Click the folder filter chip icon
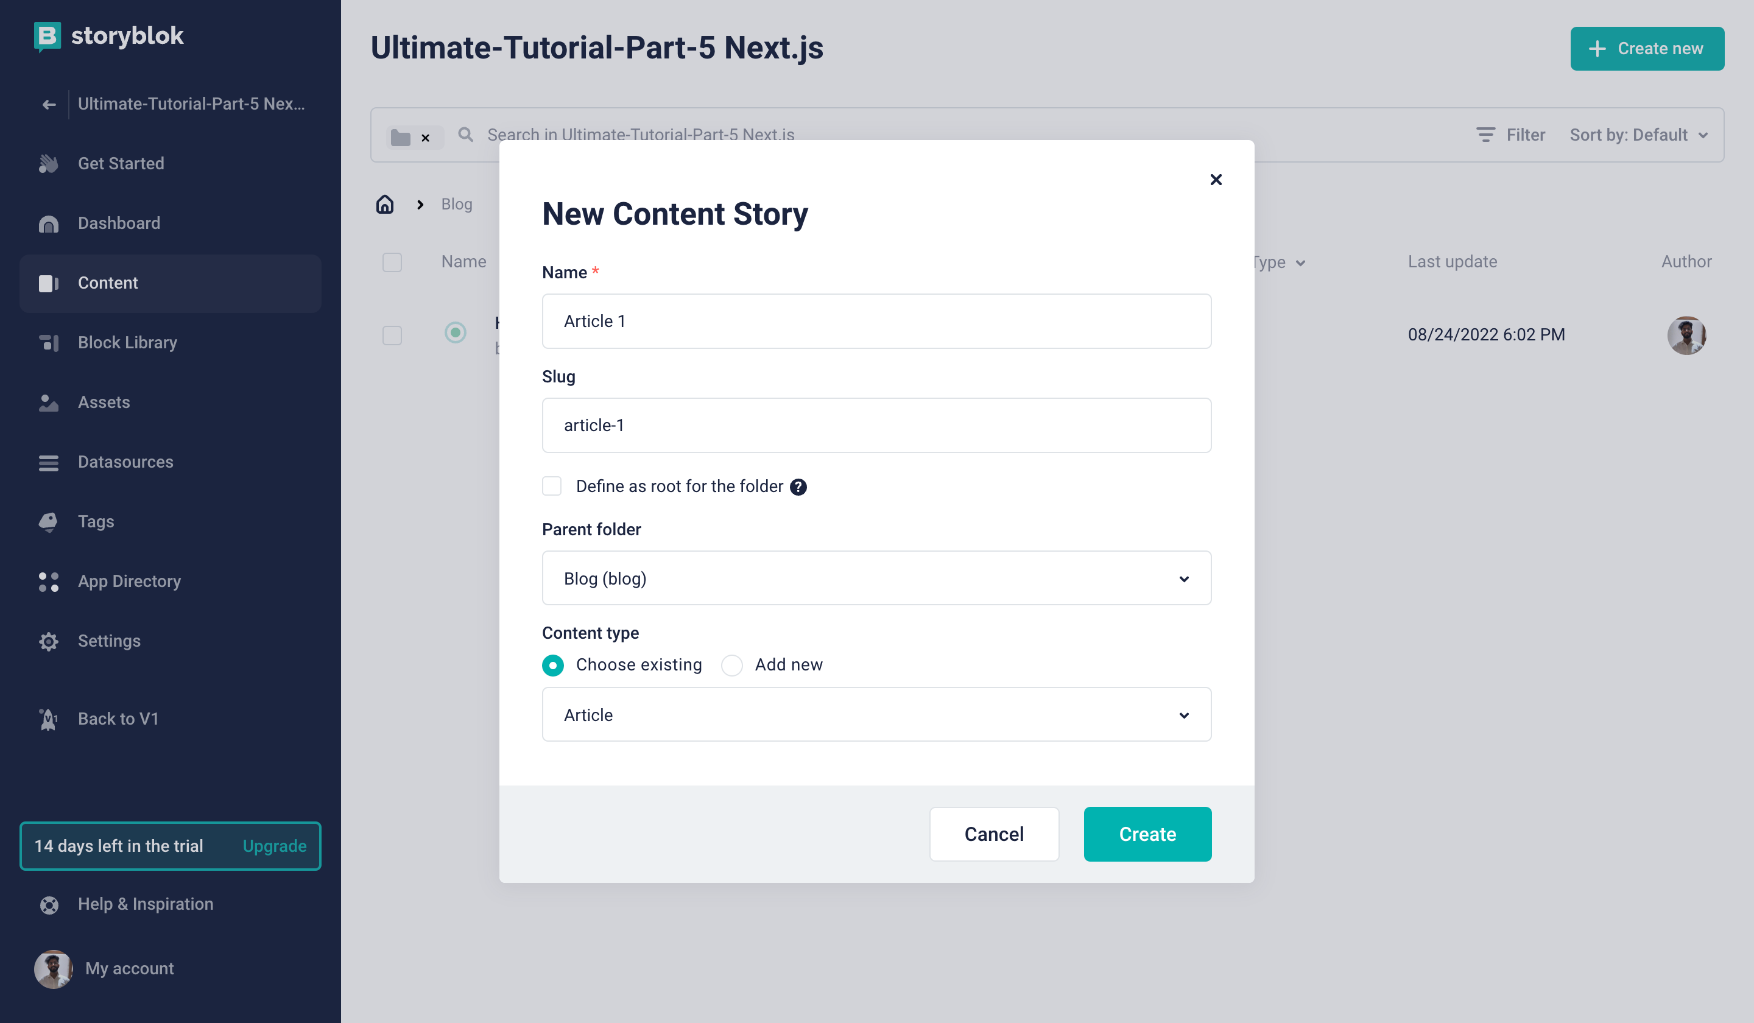Screen dimensions: 1754x1023 400,137
